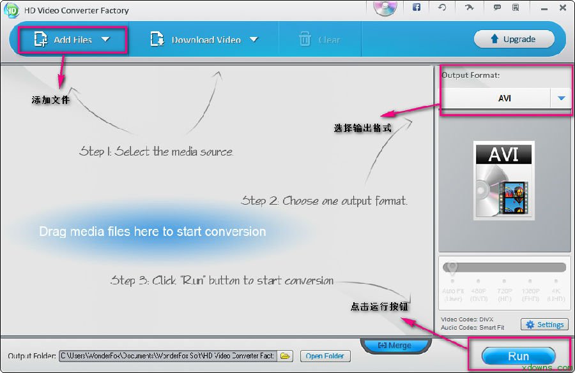Open the Settings button with gear icon
575x373 pixels.
click(x=544, y=325)
